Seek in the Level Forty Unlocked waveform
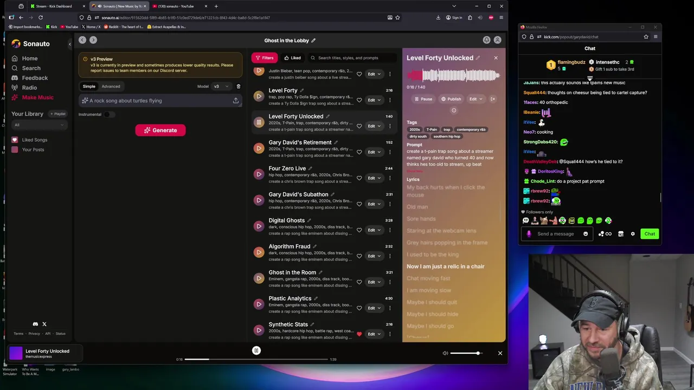Screen dimensions: 694x390 453,76
